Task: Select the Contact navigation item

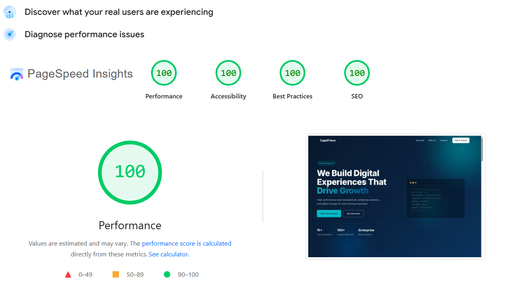Action: point(443,140)
